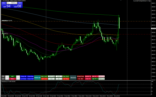Click the 5 field left of Sell Stop
This screenshot has width=156, height=97.
[59, 79]
